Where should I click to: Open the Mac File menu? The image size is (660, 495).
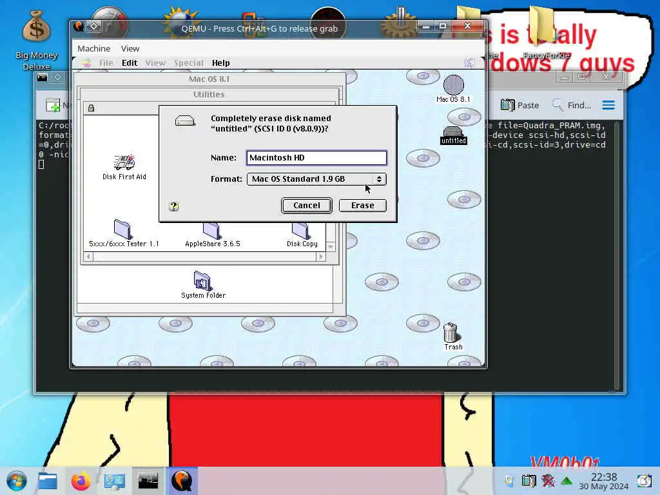tap(106, 63)
